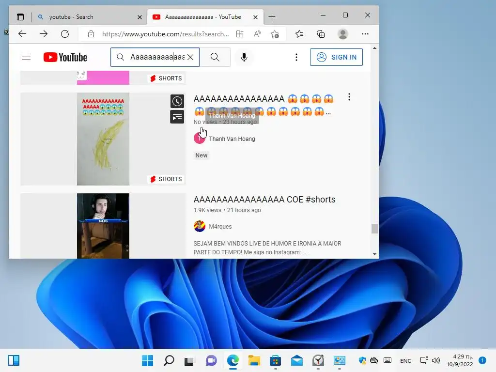
Task: Open the Chat taskbar icon
Action: (x=211, y=360)
